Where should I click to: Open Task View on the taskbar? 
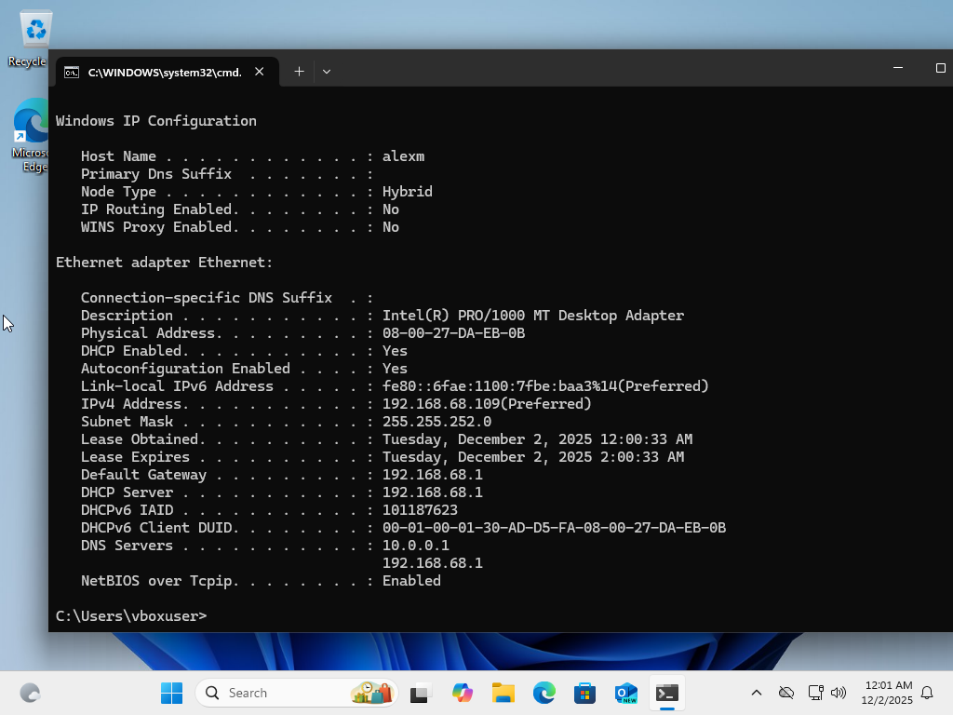420,693
